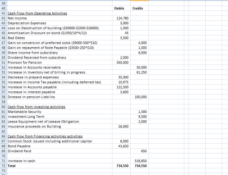
Task: Click the 30,000 credit value
Action: pyautogui.click(x=142, y=67)
